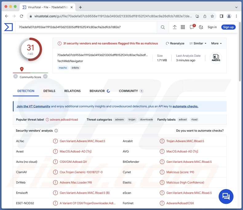The width and height of the screenshot is (243, 210).
Task: Click the Sign up button
Action: coord(228,27)
